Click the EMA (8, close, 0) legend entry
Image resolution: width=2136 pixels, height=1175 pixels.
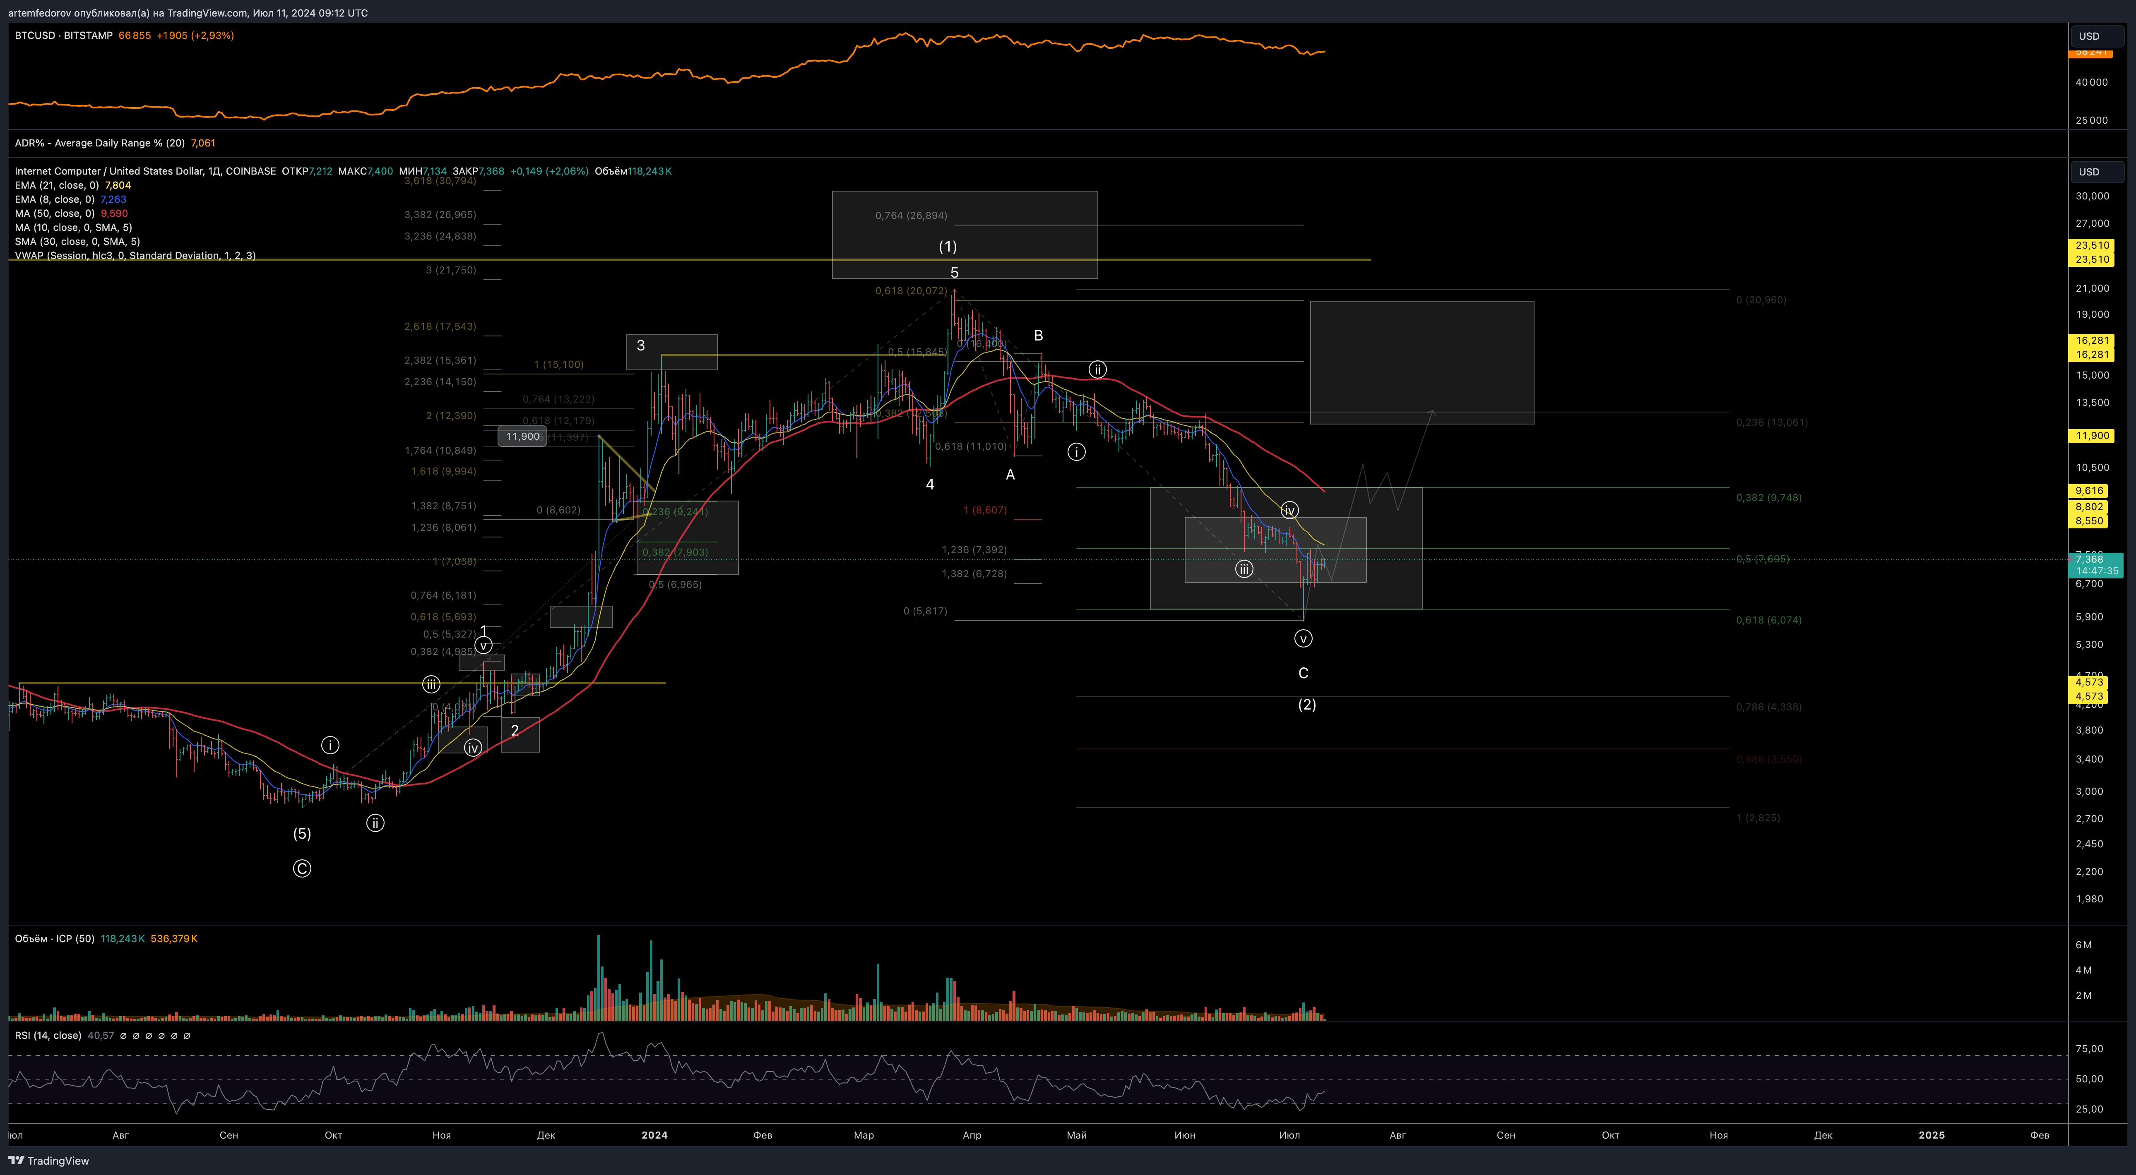(x=54, y=199)
